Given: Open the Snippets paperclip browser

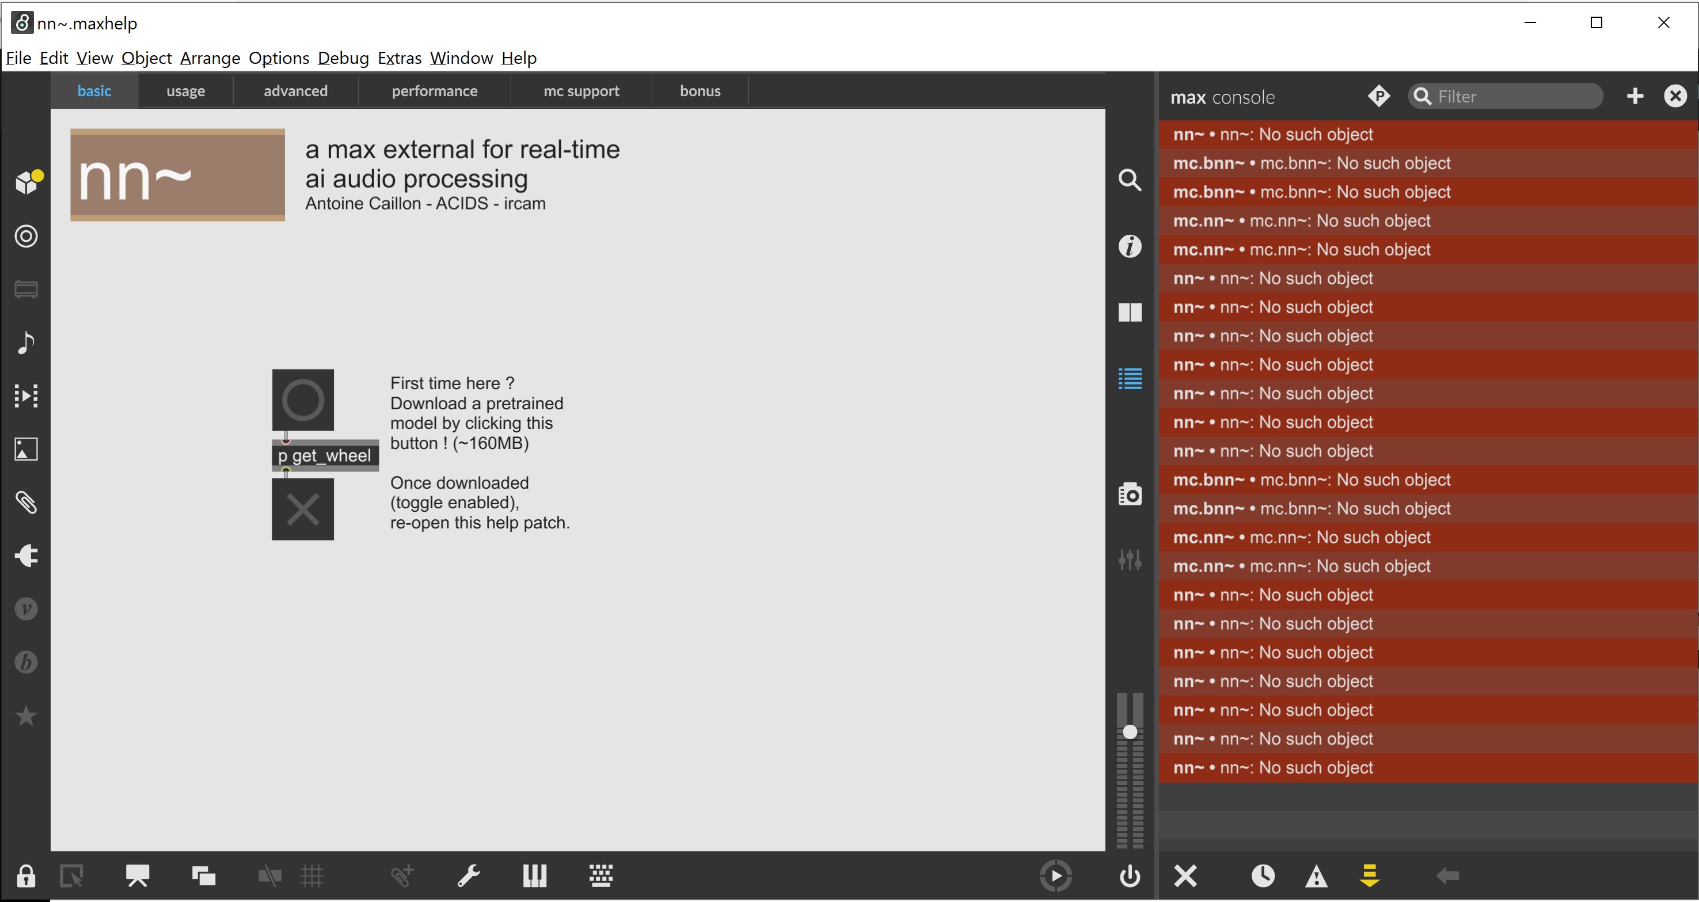Looking at the screenshot, I should point(26,503).
